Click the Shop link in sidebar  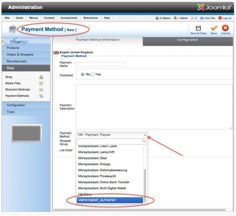9,77
